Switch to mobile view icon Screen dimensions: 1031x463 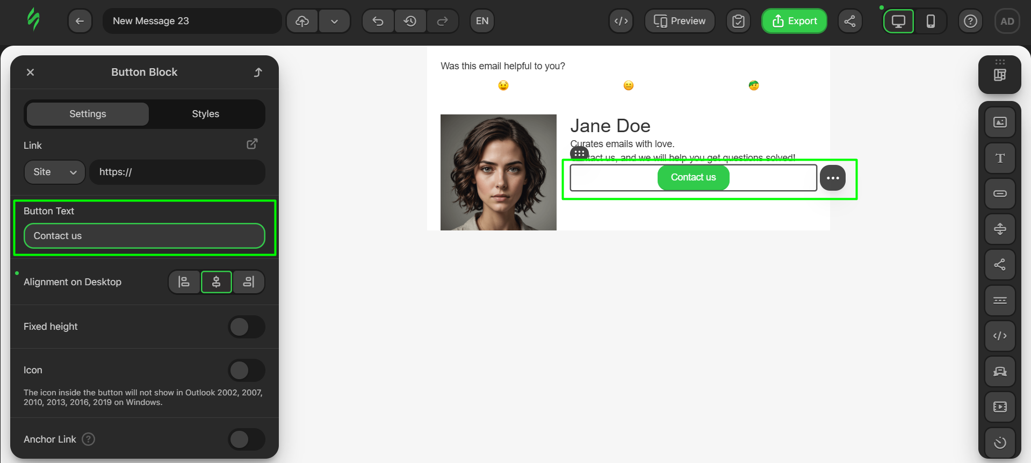click(931, 21)
